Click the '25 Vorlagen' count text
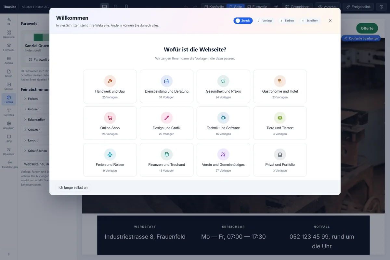This screenshot has width=390, height=260. (110, 97)
